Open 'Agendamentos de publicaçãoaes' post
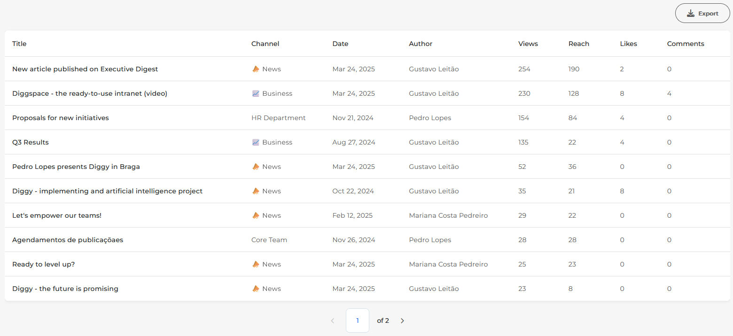This screenshot has height=336, width=733. tap(68, 240)
